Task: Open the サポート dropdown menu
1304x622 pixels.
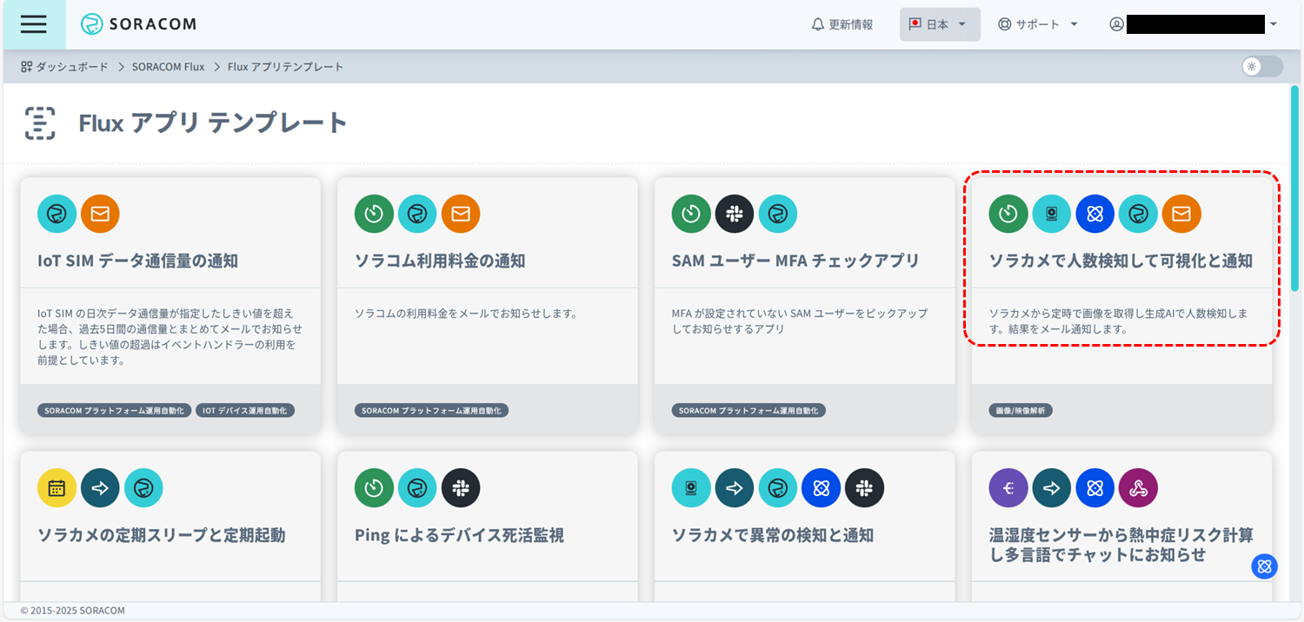Action: pos(1038,24)
